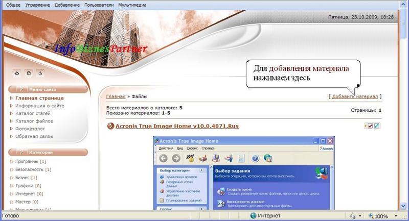Click the Всего материалов в каталоге: 5 text
Viewport: 409px width, 221px height.
point(144,108)
